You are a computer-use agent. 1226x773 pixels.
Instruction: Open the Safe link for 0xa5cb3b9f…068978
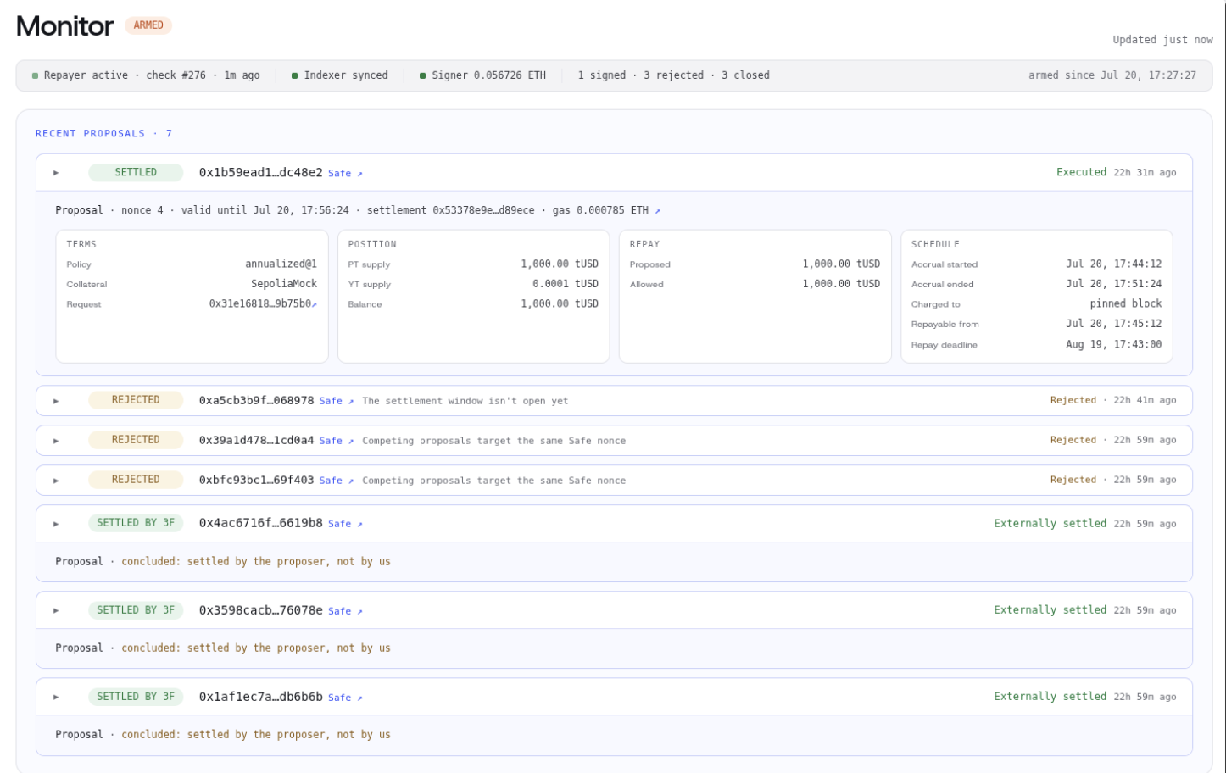tap(337, 401)
